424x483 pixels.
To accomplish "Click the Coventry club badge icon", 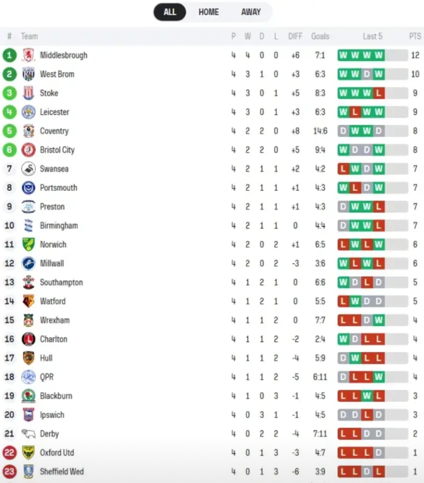I will click(x=29, y=131).
